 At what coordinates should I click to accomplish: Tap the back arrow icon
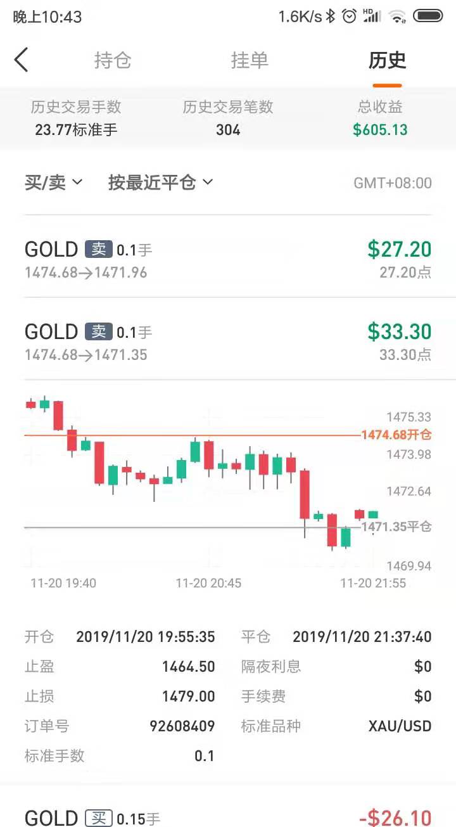tap(22, 60)
